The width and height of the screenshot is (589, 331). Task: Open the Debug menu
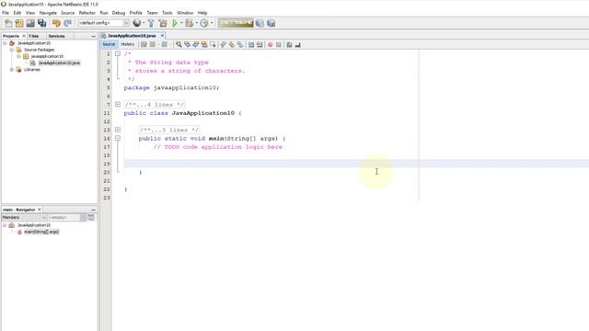tap(119, 13)
